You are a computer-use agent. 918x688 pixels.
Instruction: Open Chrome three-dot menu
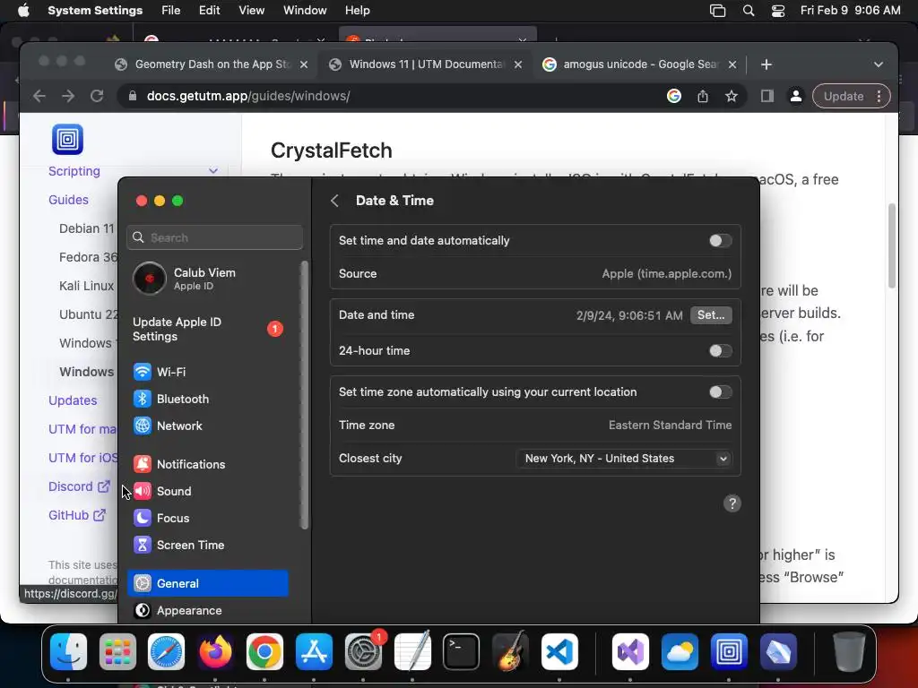coord(879,96)
